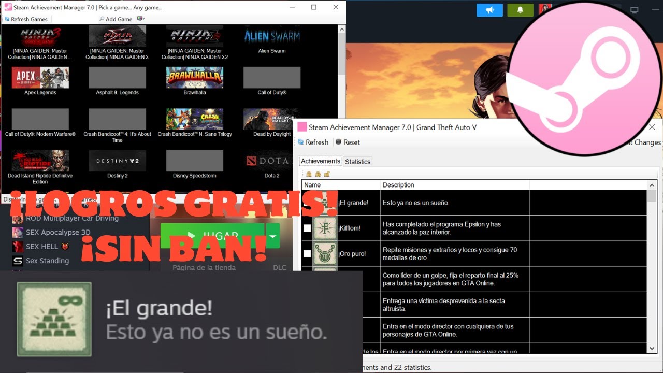Click the unlock all achievements icon
This screenshot has width=663, height=373.
tap(327, 174)
